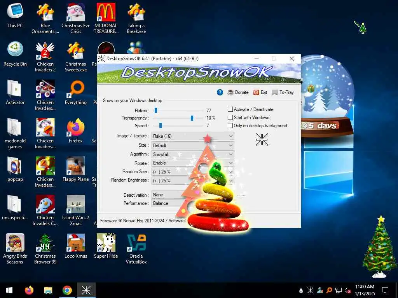The height and width of the screenshot is (298, 398).
Task: Select the popcap folder icon
Action: tap(15, 169)
